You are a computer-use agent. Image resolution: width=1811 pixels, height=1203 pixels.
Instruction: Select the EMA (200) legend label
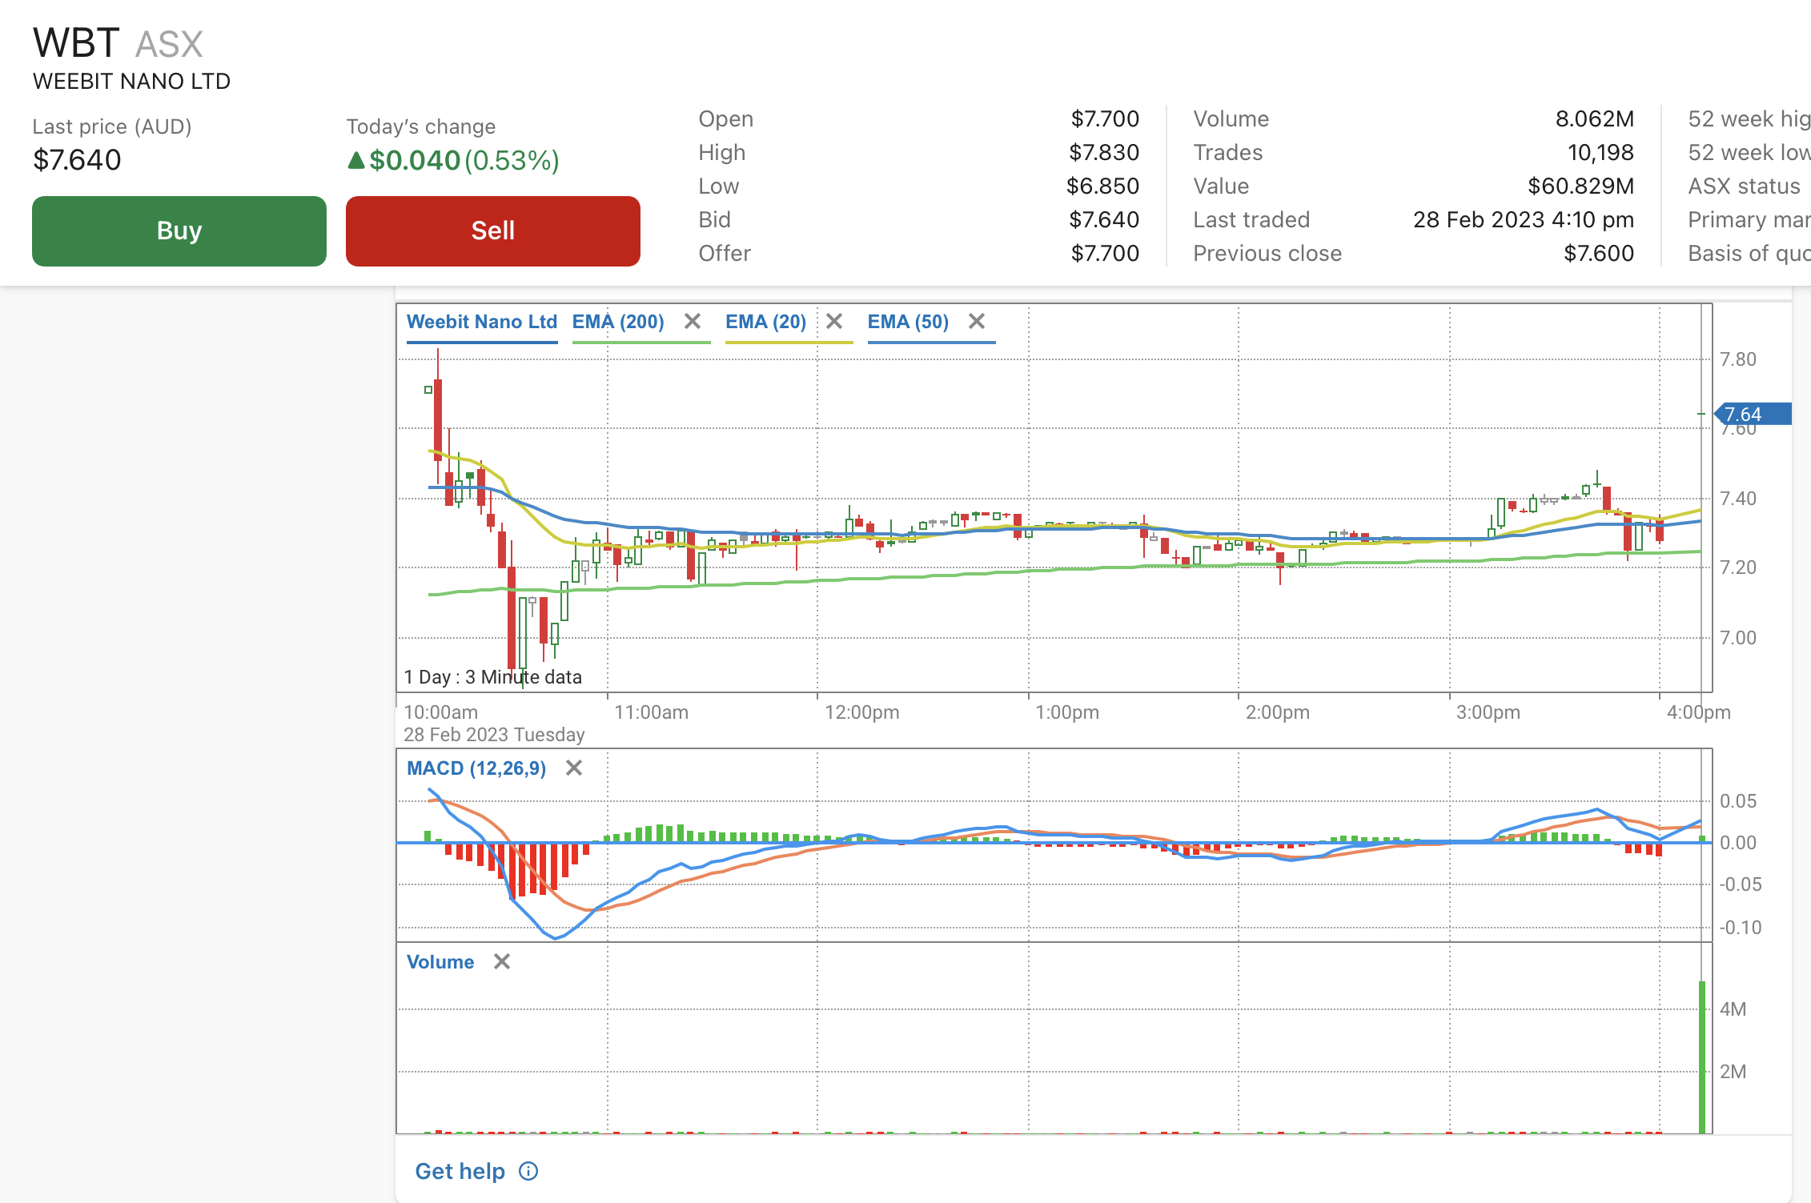pyautogui.click(x=618, y=322)
